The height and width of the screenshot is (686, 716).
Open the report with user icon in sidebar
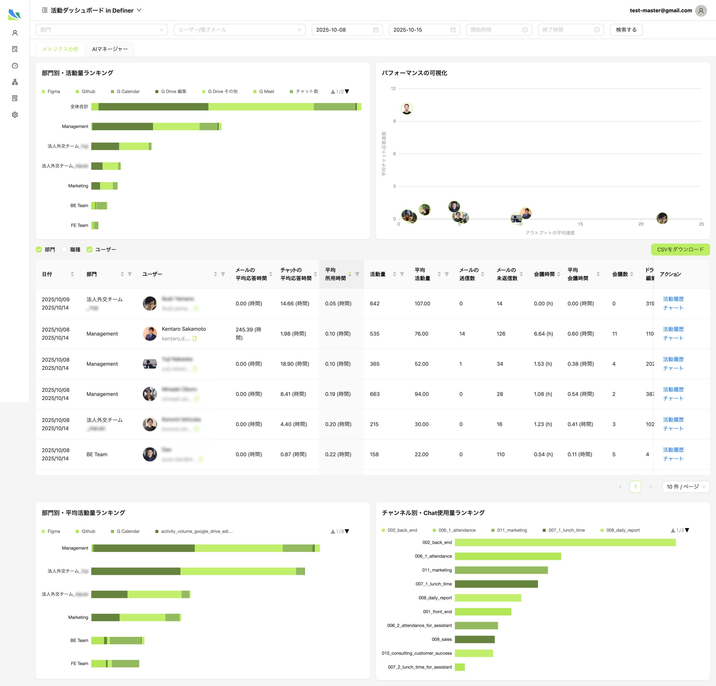point(15,98)
